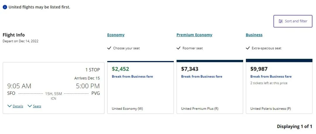
Task: Click Break from Business fare under $7,343
Action: tap(202, 76)
